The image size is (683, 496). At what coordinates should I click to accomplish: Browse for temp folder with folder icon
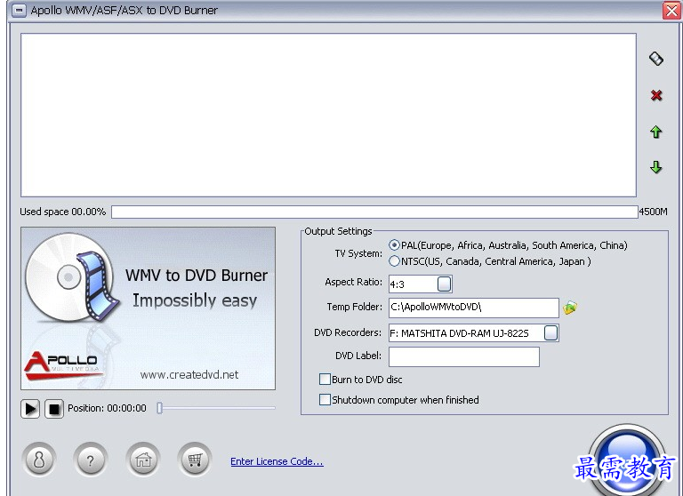[570, 308]
